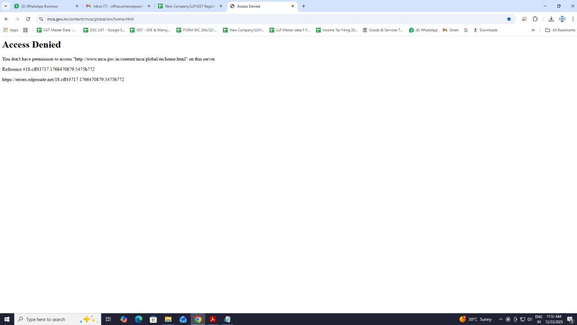Click circular record icon in system tray
This screenshot has height=325, width=577.
pos(508,319)
